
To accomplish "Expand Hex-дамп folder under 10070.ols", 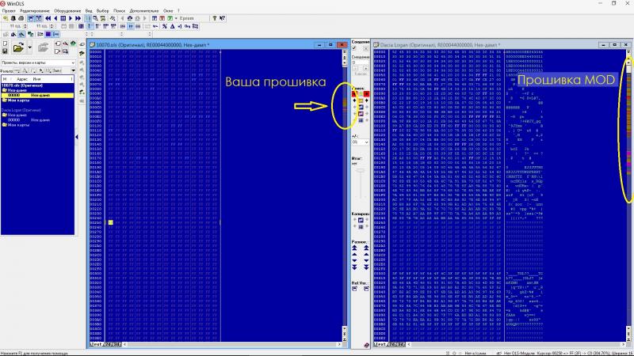I will (5, 90).
